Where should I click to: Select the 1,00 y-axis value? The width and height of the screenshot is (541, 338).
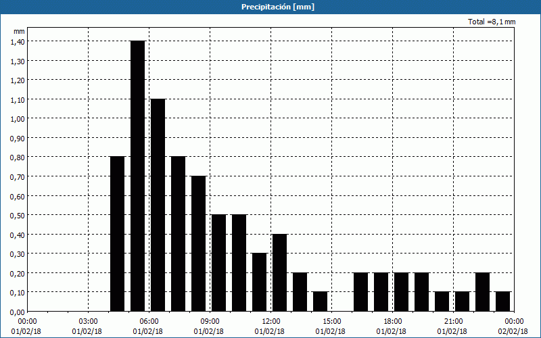18,119
